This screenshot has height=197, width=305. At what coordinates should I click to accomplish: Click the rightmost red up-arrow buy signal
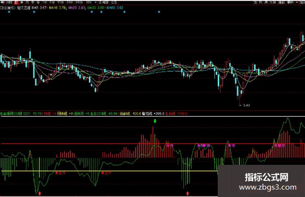188,193
